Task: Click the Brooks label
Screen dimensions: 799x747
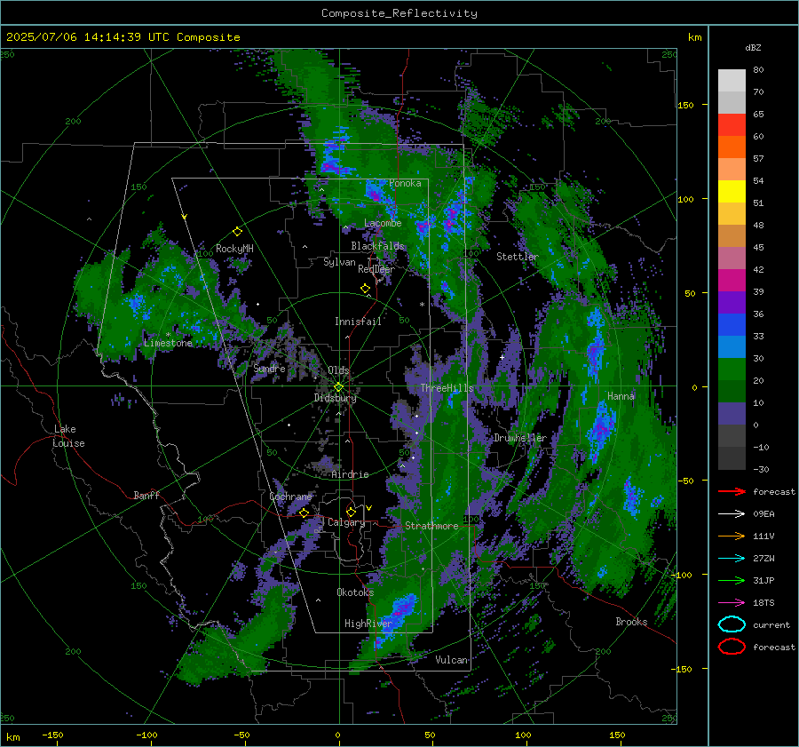Action: pyautogui.click(x=631, y=622)
